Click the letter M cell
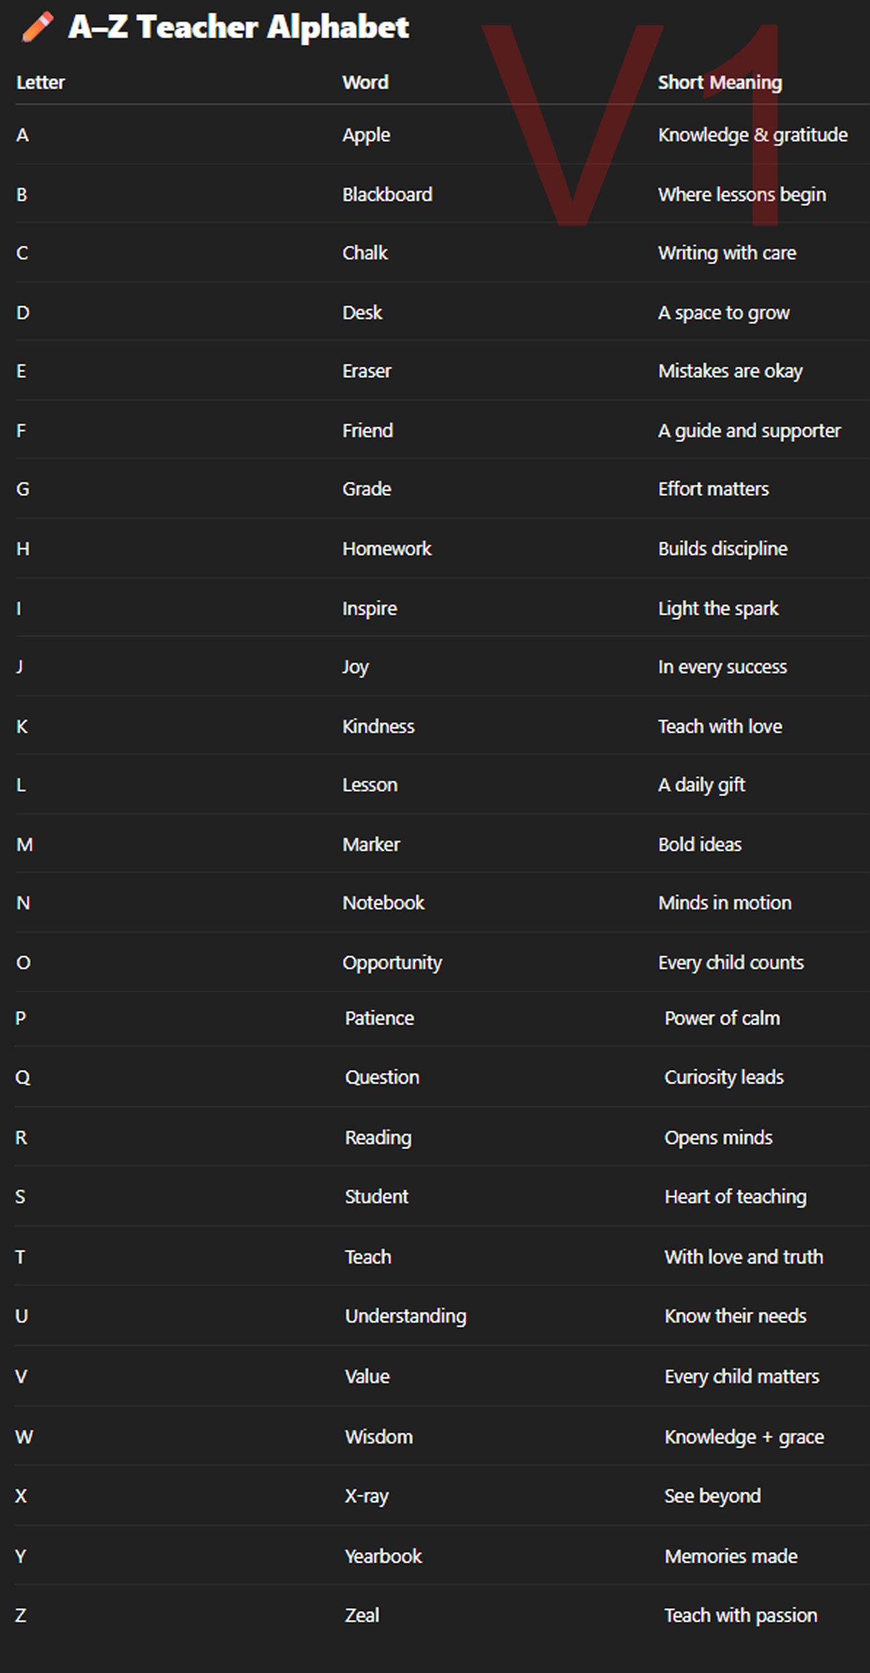Screen dimensions: 870x1673 pyautogui.click(x=24, y=845)
